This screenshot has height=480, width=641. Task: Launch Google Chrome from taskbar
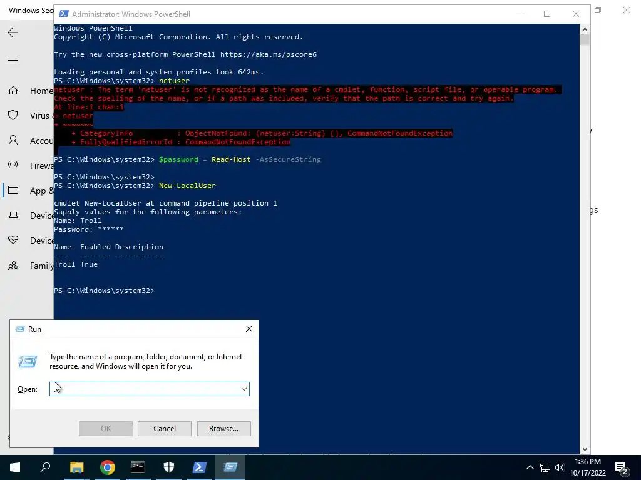click(107, 467)
